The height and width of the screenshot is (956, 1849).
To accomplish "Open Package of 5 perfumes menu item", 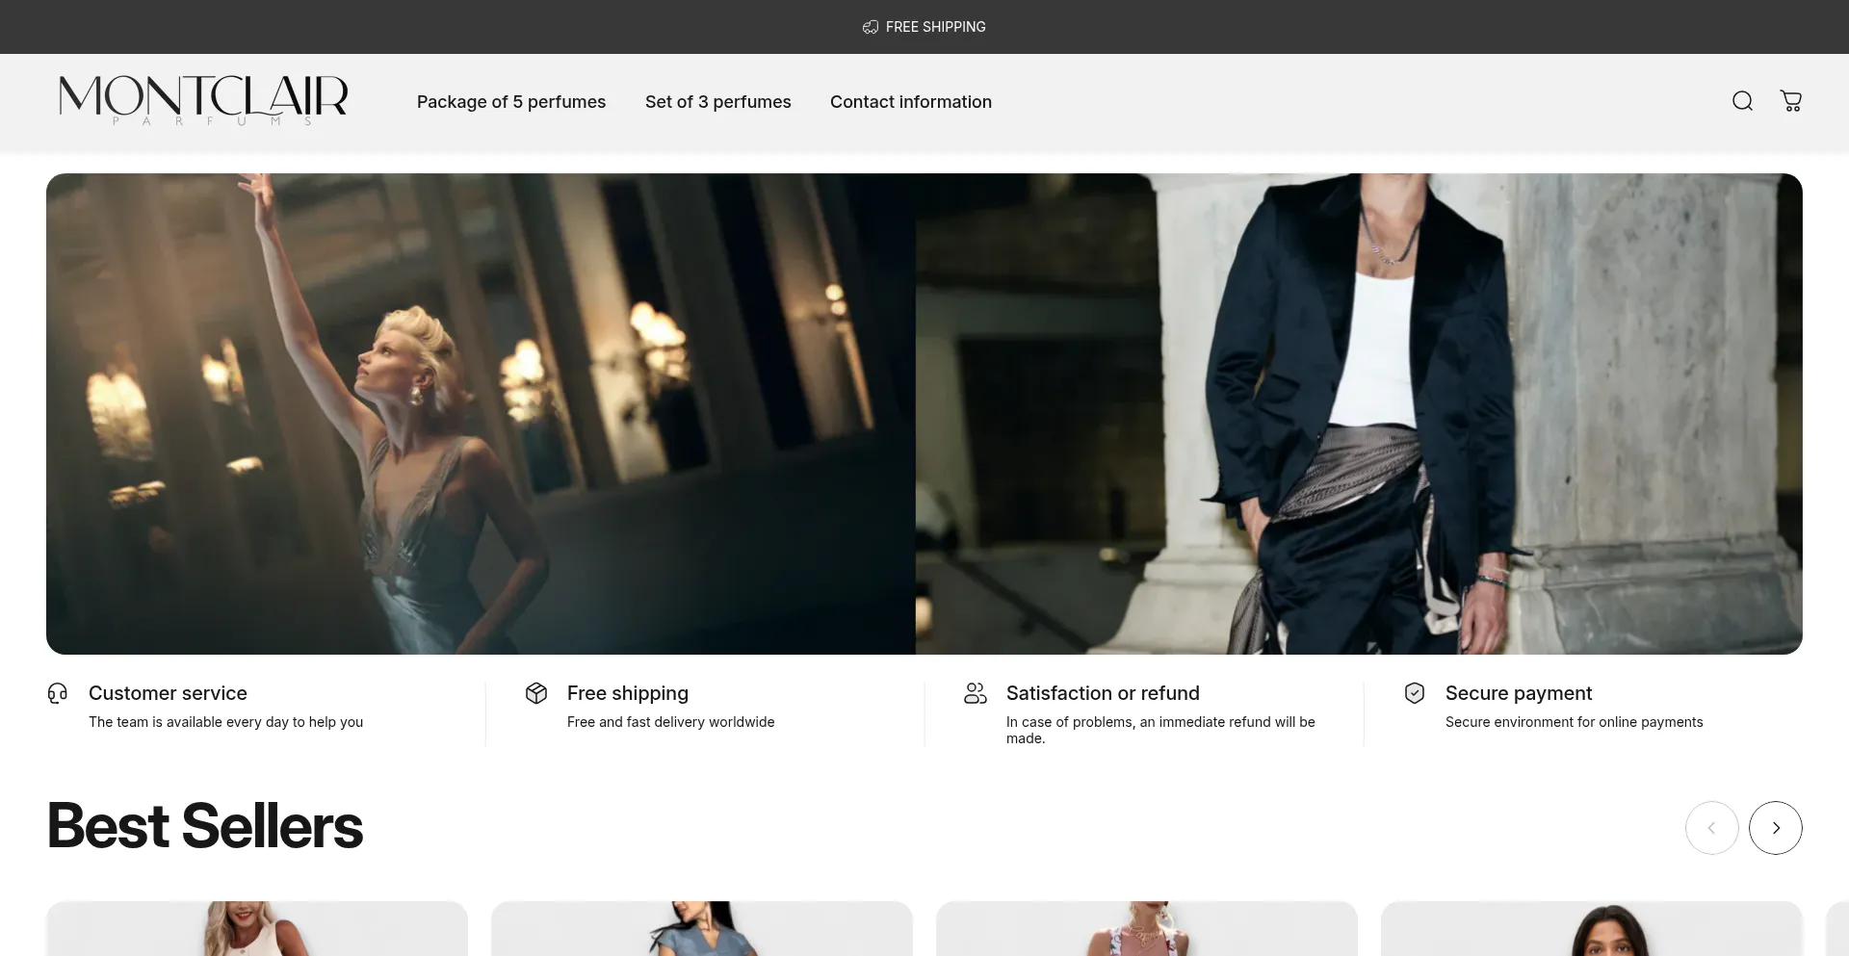I will click(511, 102).
